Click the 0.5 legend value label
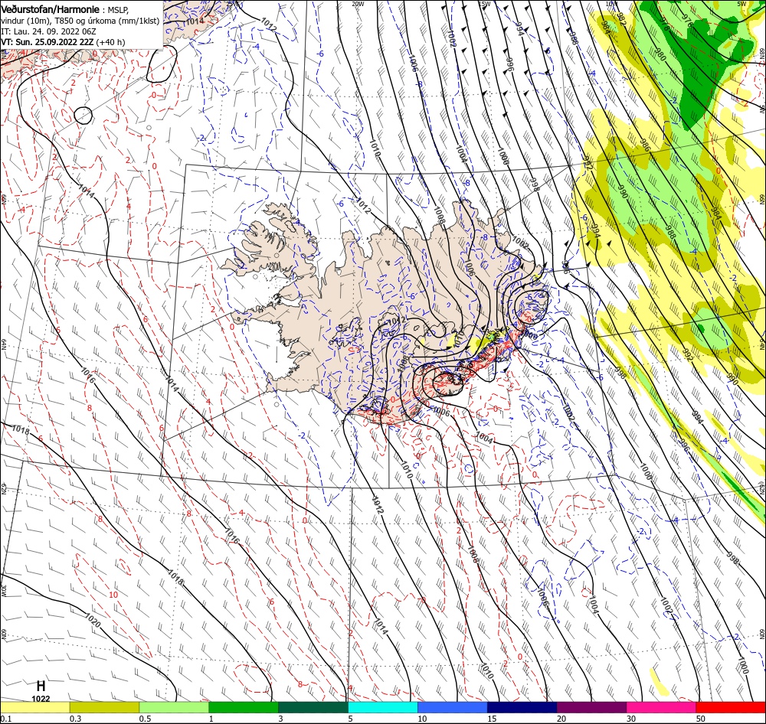This screenshot has width=766, height=724. 145,719
